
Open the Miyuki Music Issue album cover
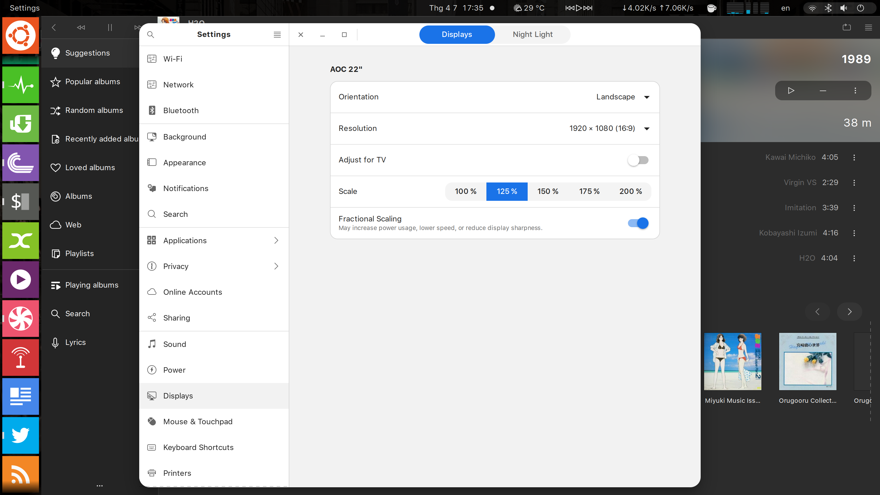point(733,362)
